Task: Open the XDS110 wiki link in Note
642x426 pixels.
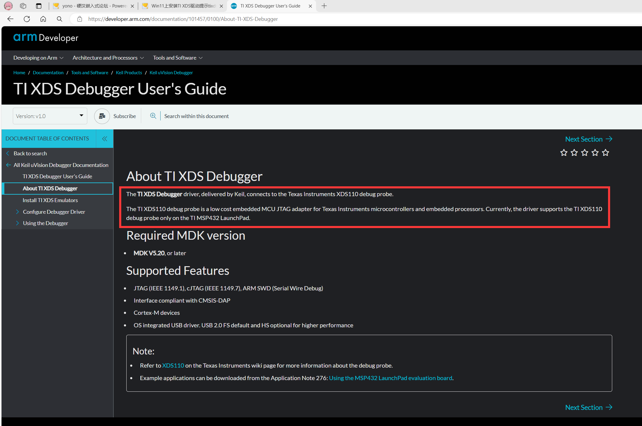Action: click(x=173, y=365)
